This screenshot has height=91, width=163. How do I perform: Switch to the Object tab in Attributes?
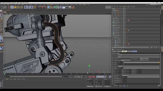tap(124, 51)
